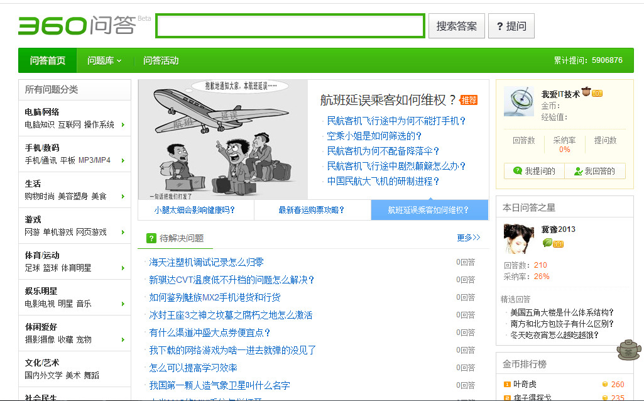Click the 我提问的 button

534,171
